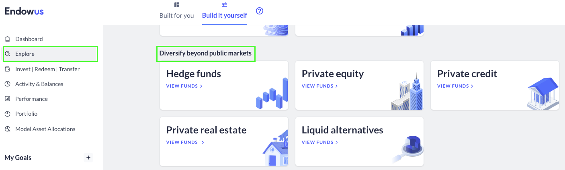565x170 pixels.
Task: Click the Private real estate house illustration
Action: (x=275, y=148)
